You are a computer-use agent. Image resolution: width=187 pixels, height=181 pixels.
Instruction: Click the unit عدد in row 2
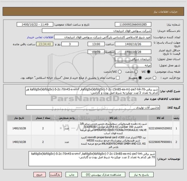tap(67, 142)
